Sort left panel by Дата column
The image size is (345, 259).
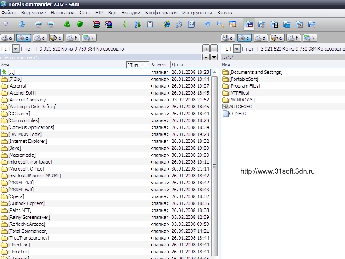[194, 65]
